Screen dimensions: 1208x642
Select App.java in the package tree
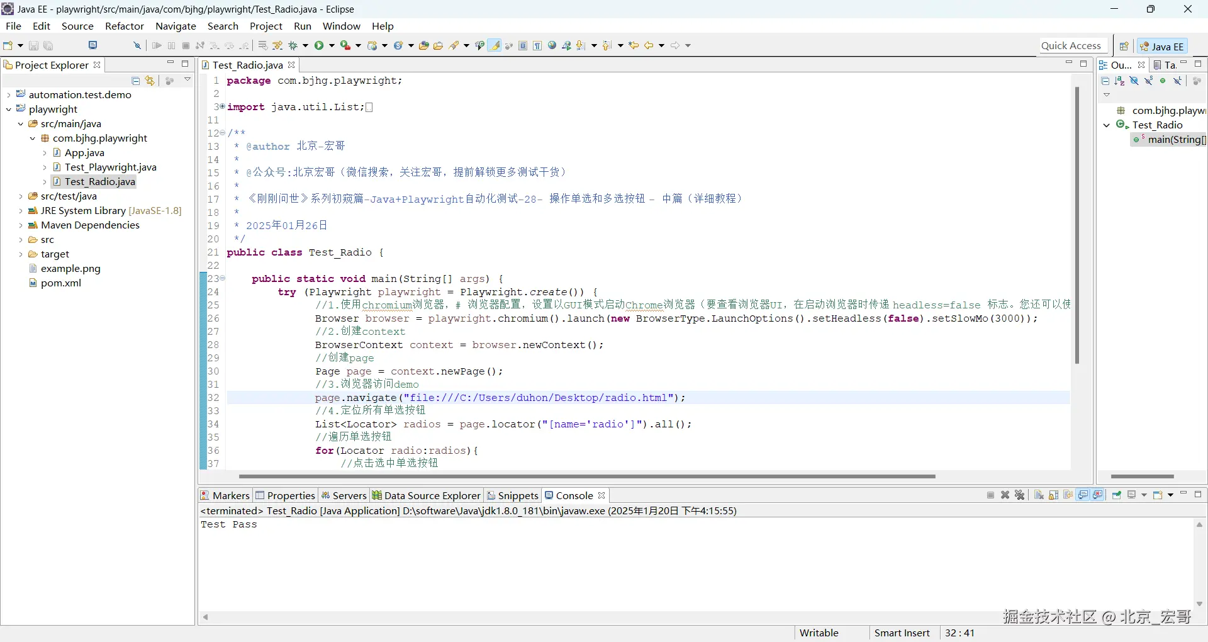tap(84, 153)
